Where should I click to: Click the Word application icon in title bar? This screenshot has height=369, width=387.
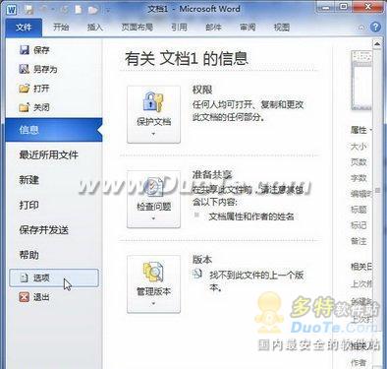tap(11, 9)
